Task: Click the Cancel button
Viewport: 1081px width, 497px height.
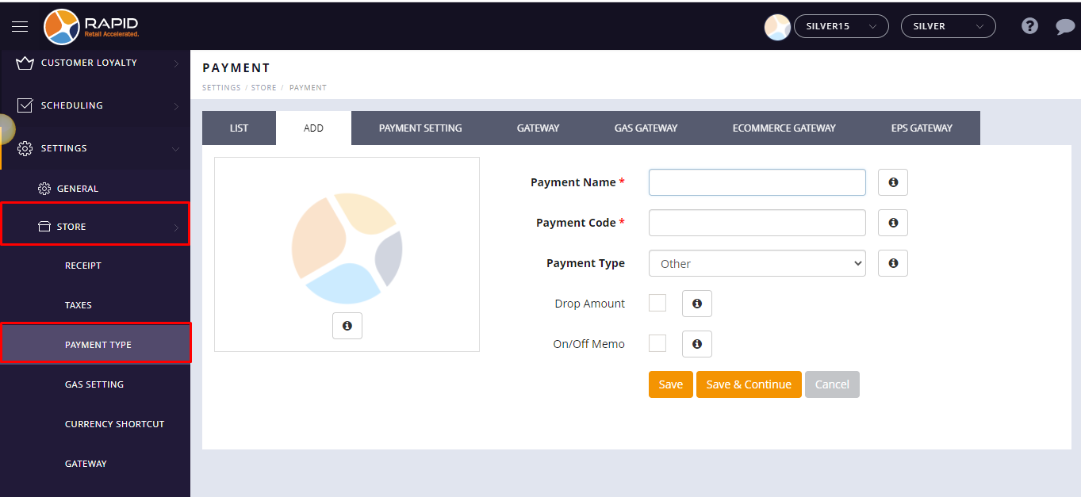Action: pyautogui.click(x=831, y=384)
